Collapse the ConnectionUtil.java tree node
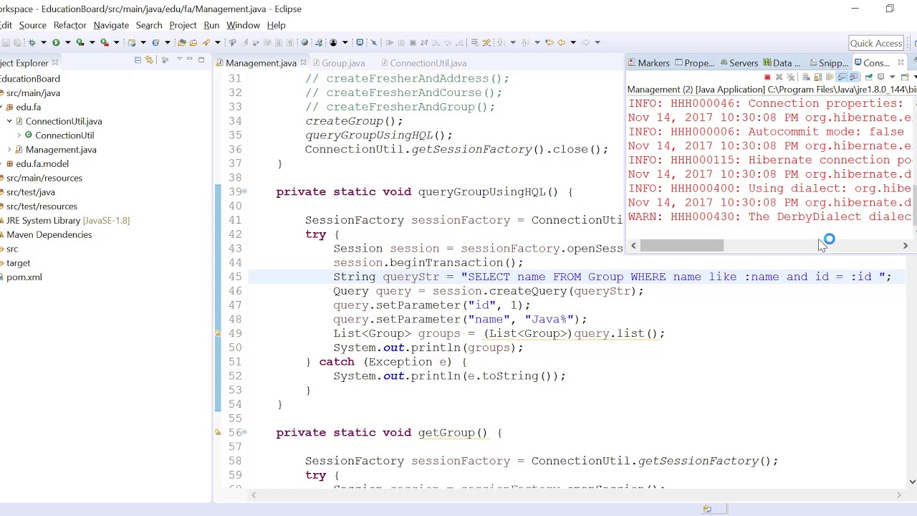Image resolution: width=917 pixels, height=516 pixels. pyautogui.click(x=9, y=121)
